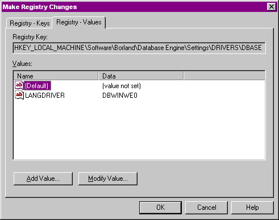Select the (Default) value name
The image size is (279, 220).
point(38,86)
